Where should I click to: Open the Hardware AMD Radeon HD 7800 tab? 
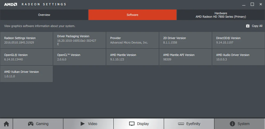[221, 15]
